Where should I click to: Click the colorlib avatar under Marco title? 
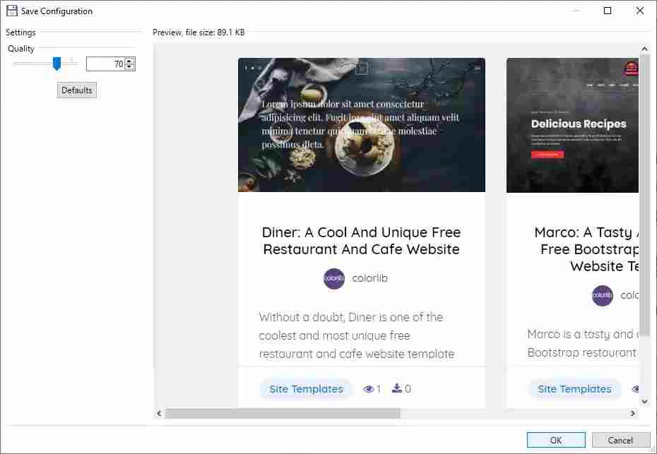tap(603, 295)
